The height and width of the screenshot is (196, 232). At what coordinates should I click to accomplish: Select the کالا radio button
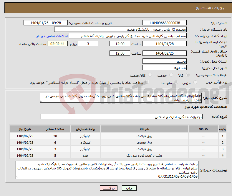188,76
